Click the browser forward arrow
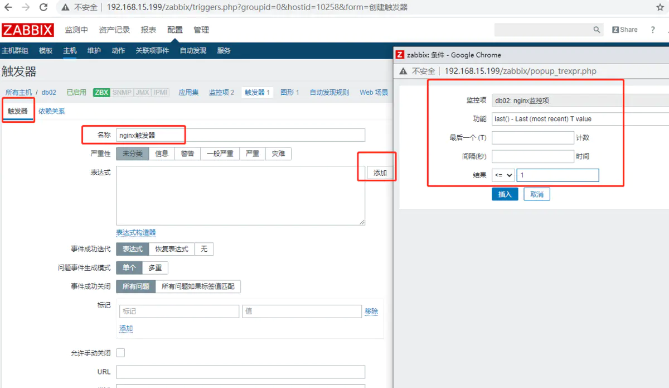The width and height of the screenshot is (669, 388). click(x=26, y=8)
